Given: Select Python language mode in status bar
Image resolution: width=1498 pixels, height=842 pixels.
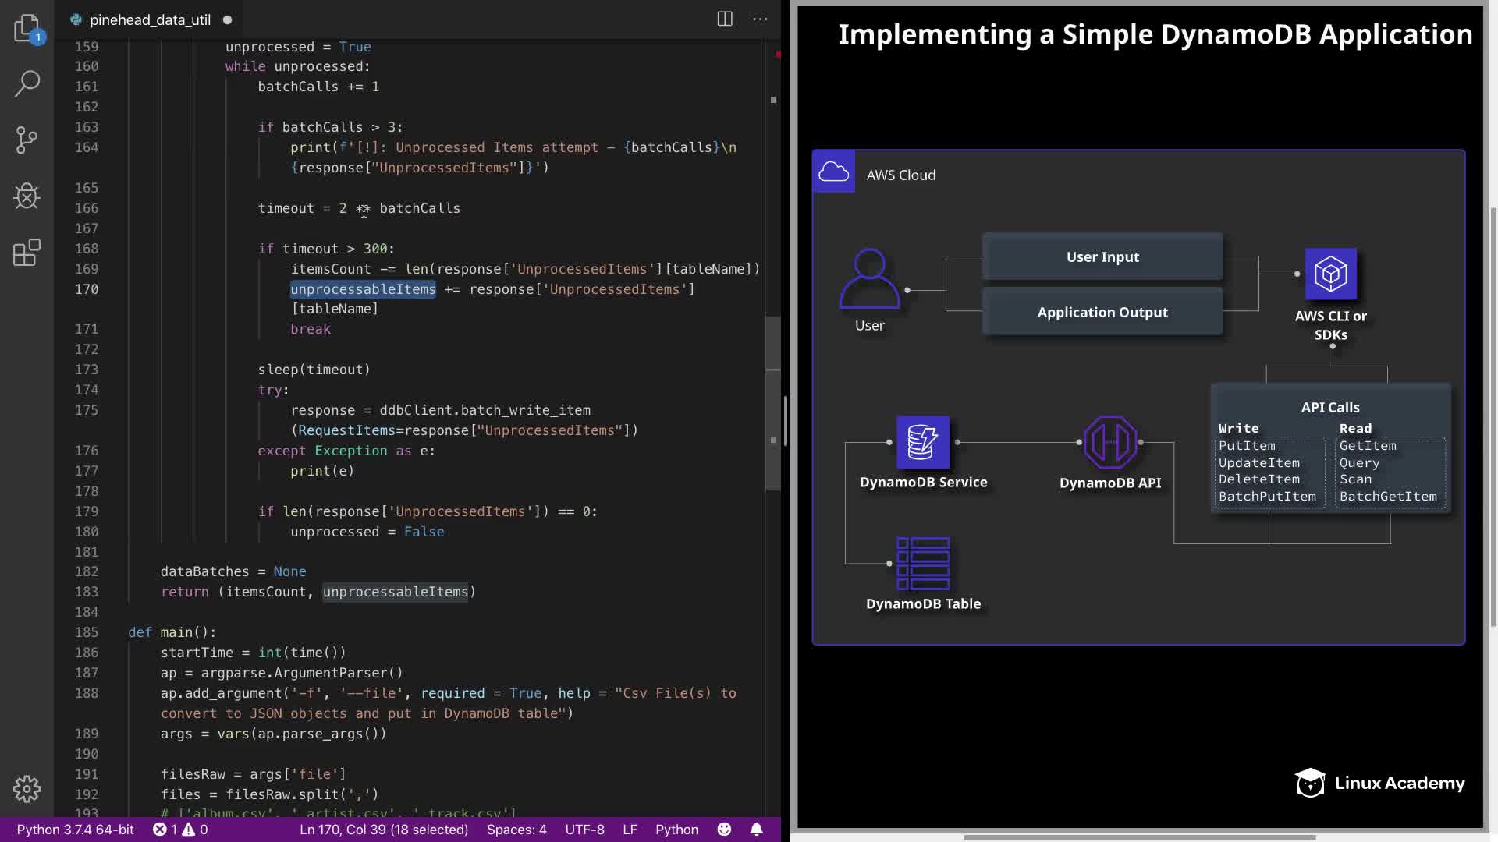Looking at the screenshot, I should click(x=676, y=829).
